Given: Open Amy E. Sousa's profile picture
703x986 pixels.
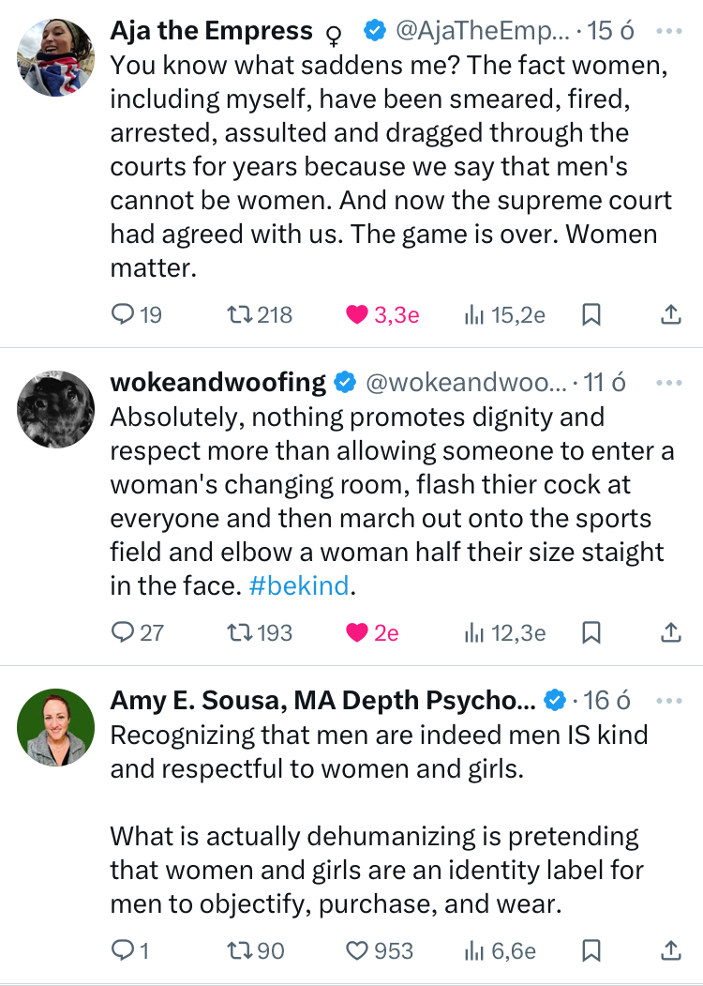Looking at the screenshot, I should click(x=56, y=728).
